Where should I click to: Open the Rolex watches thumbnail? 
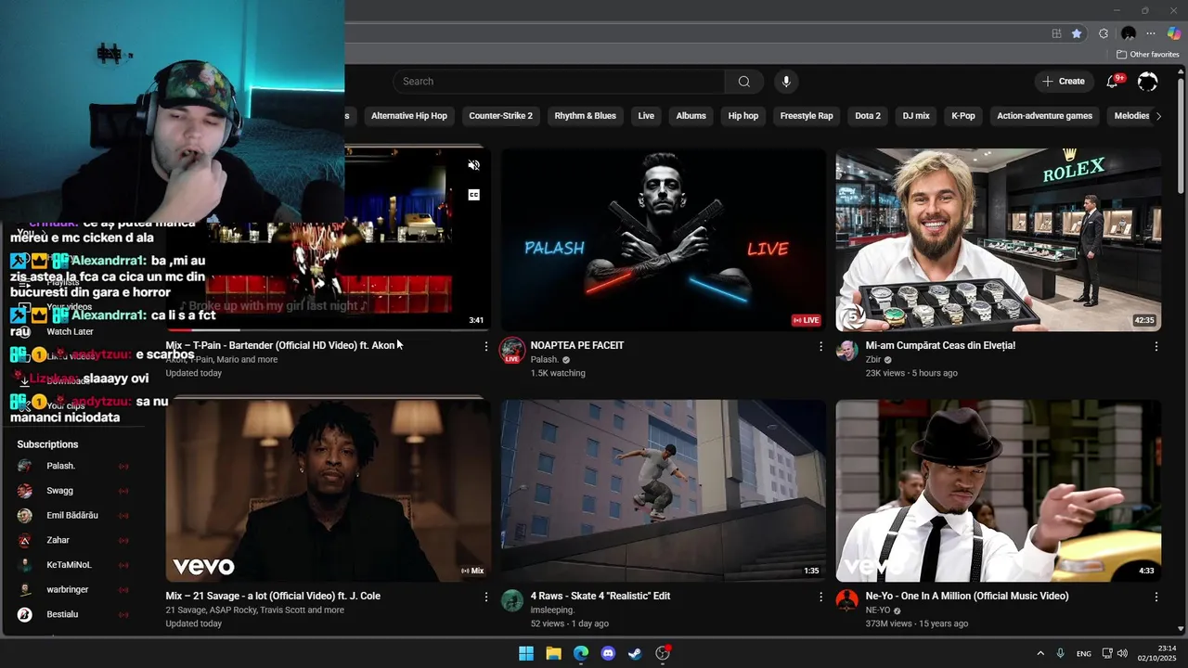(x=998, y=239)
